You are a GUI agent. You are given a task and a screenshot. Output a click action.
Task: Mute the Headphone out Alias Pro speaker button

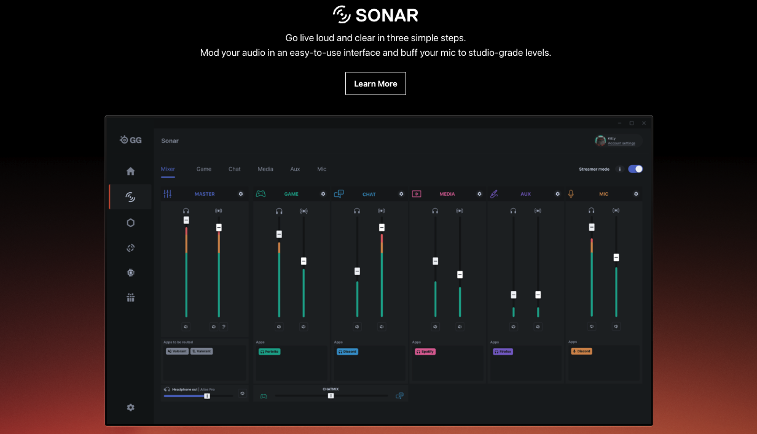point(243,393)
